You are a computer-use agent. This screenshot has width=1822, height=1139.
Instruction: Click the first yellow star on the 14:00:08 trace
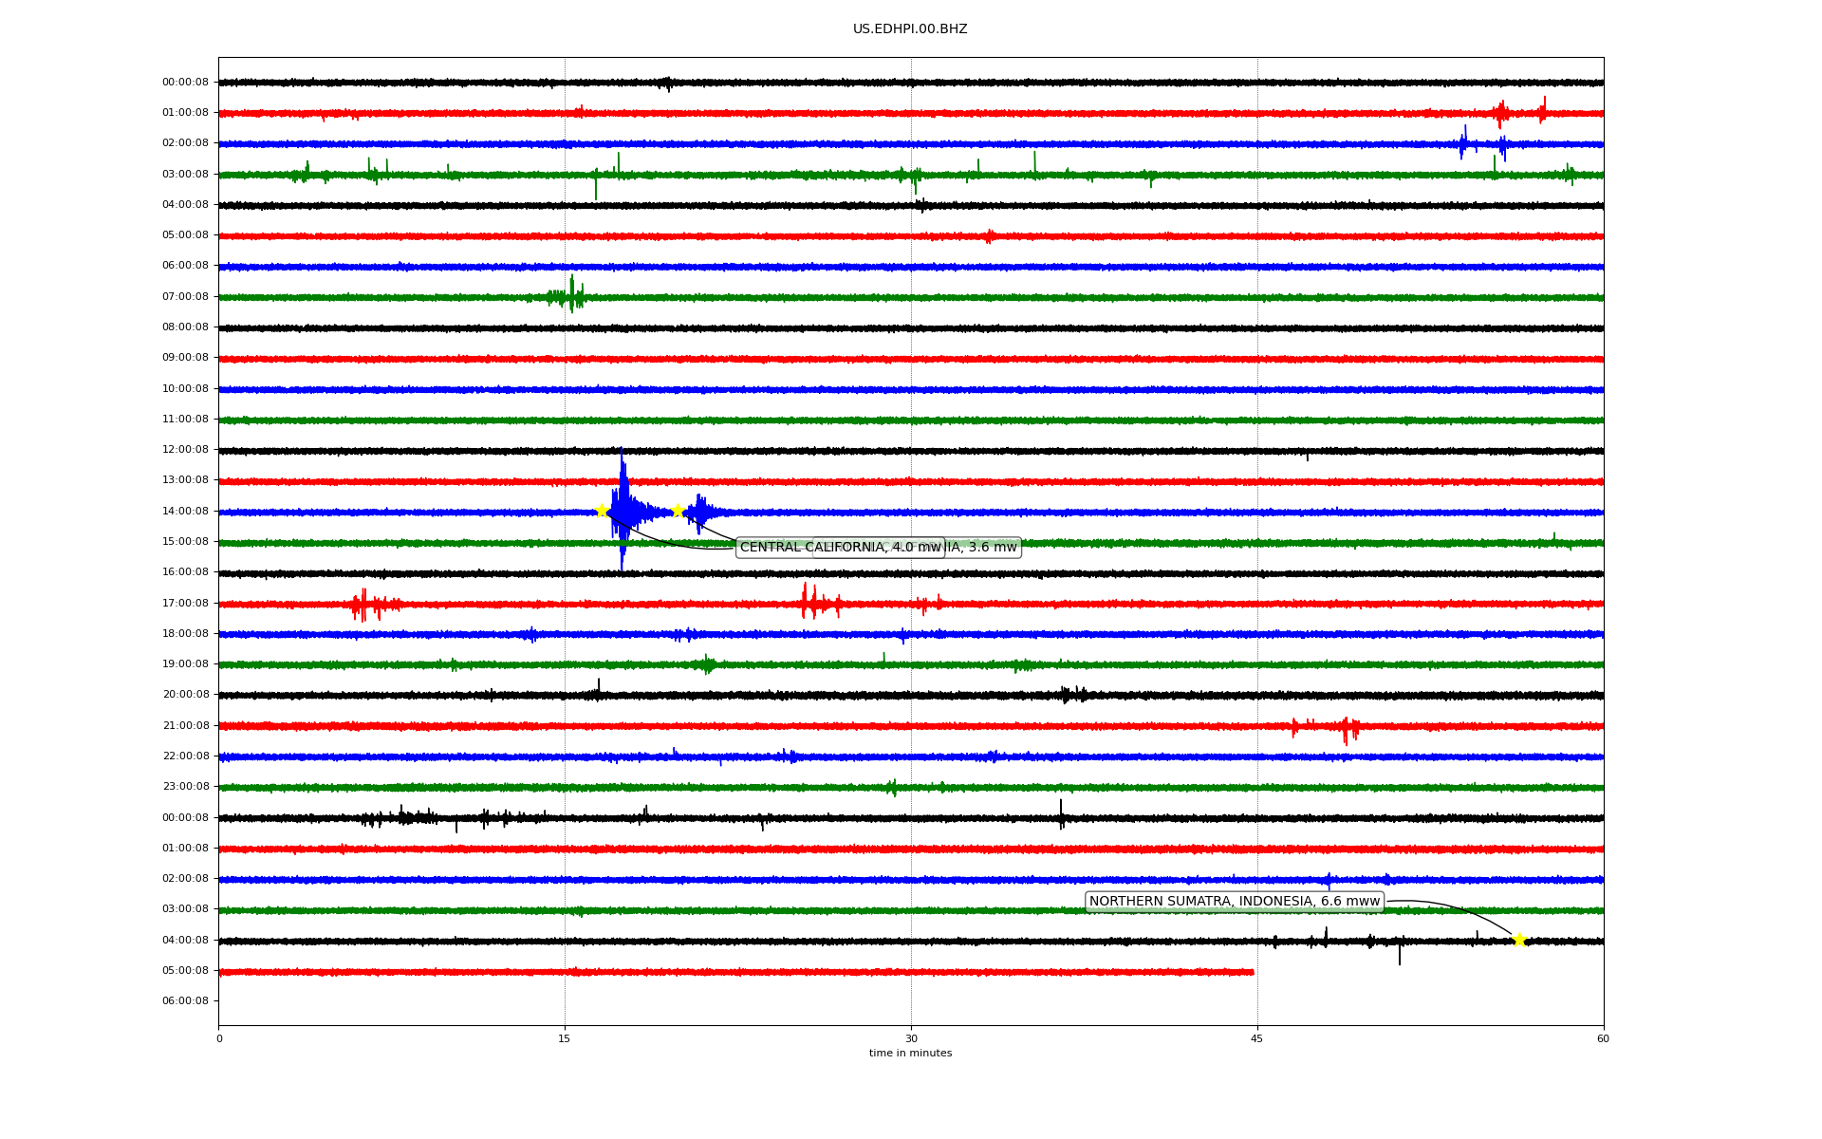pos(602,511)
